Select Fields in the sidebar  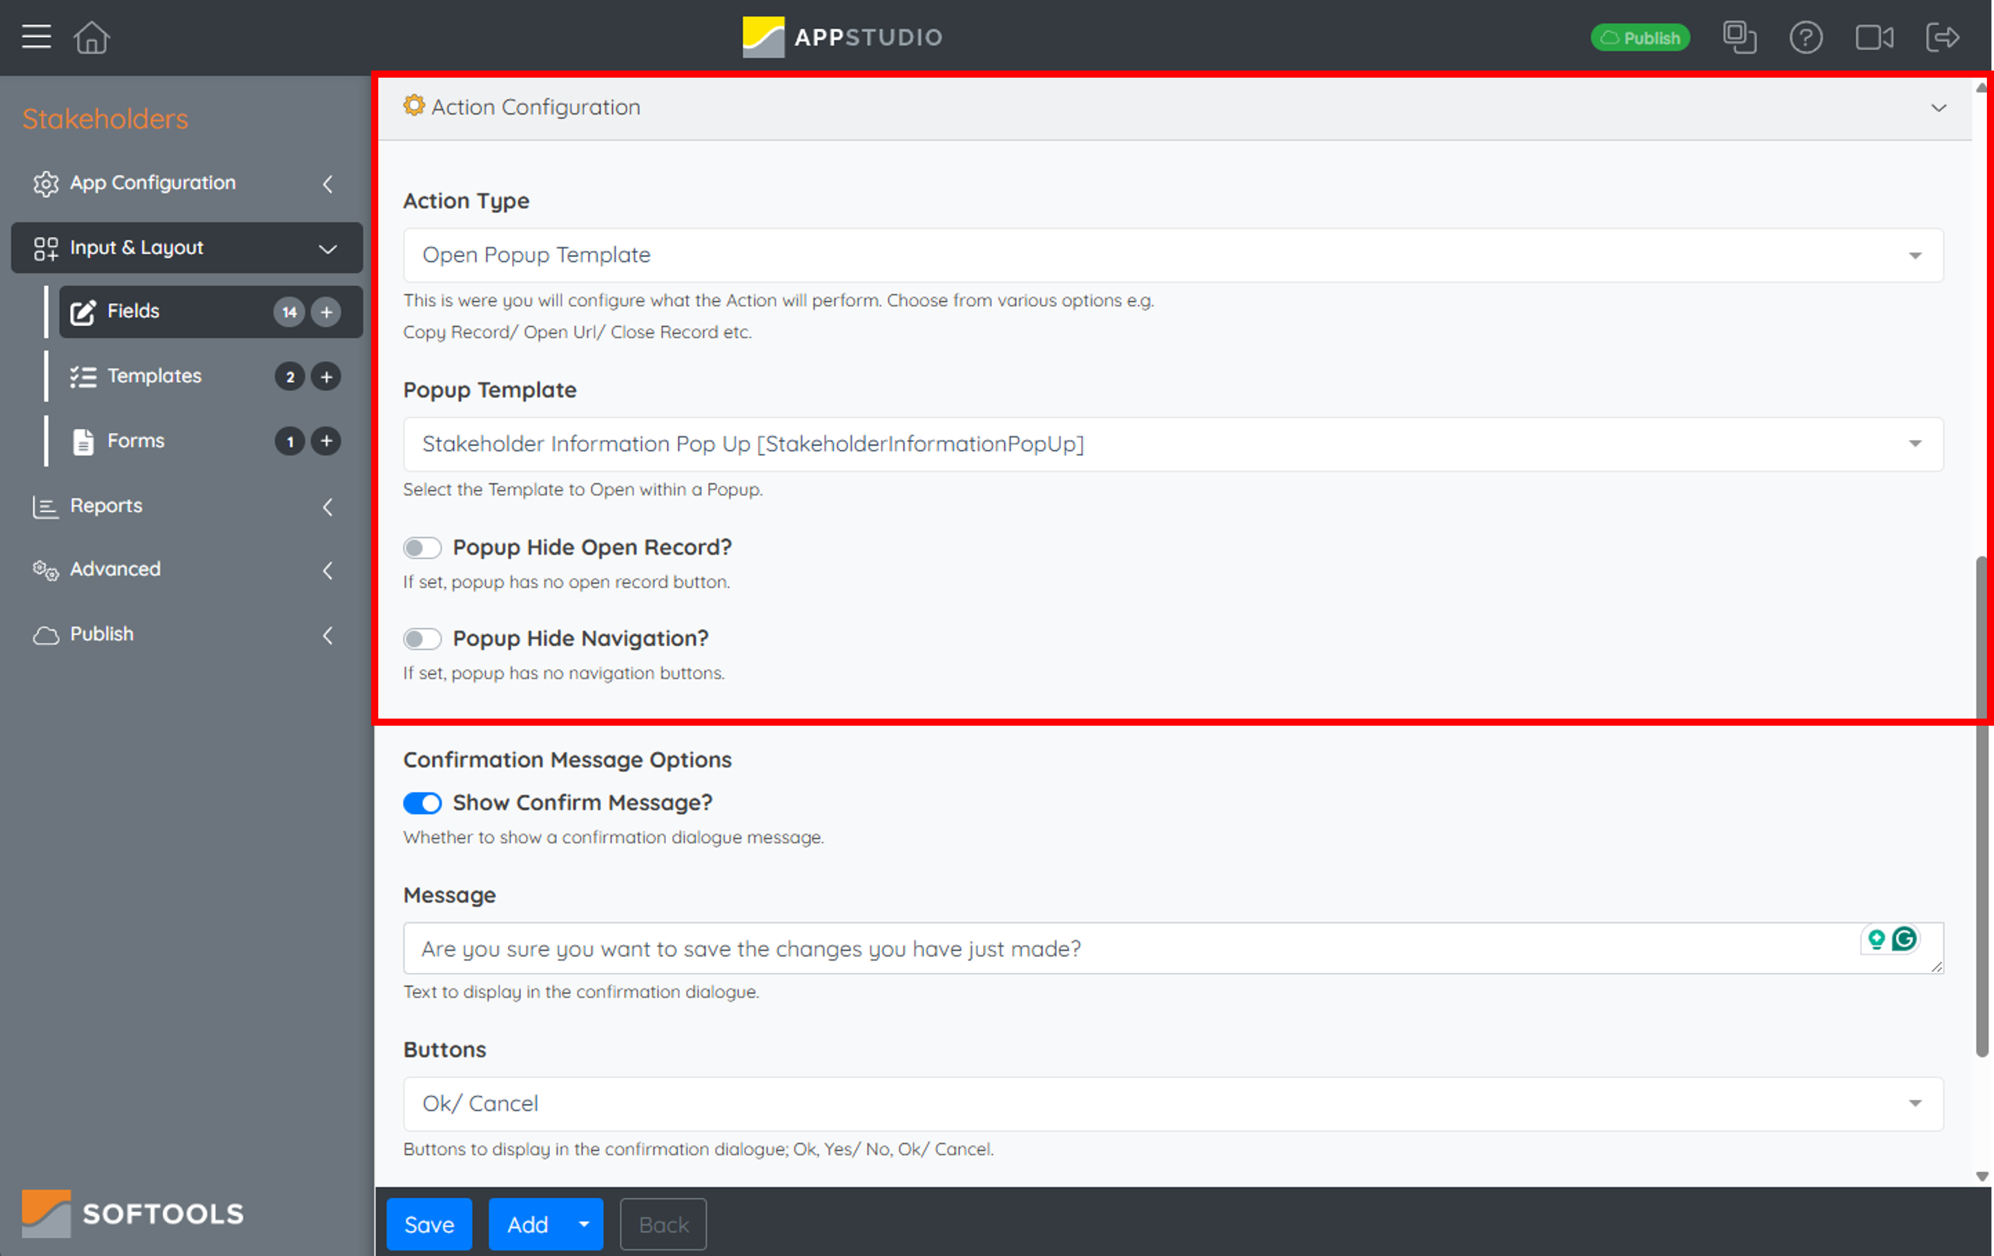point(211,312)
